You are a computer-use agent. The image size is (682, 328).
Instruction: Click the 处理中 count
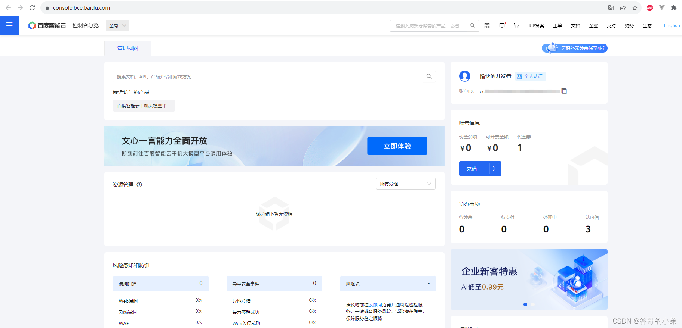click(546, 229)
